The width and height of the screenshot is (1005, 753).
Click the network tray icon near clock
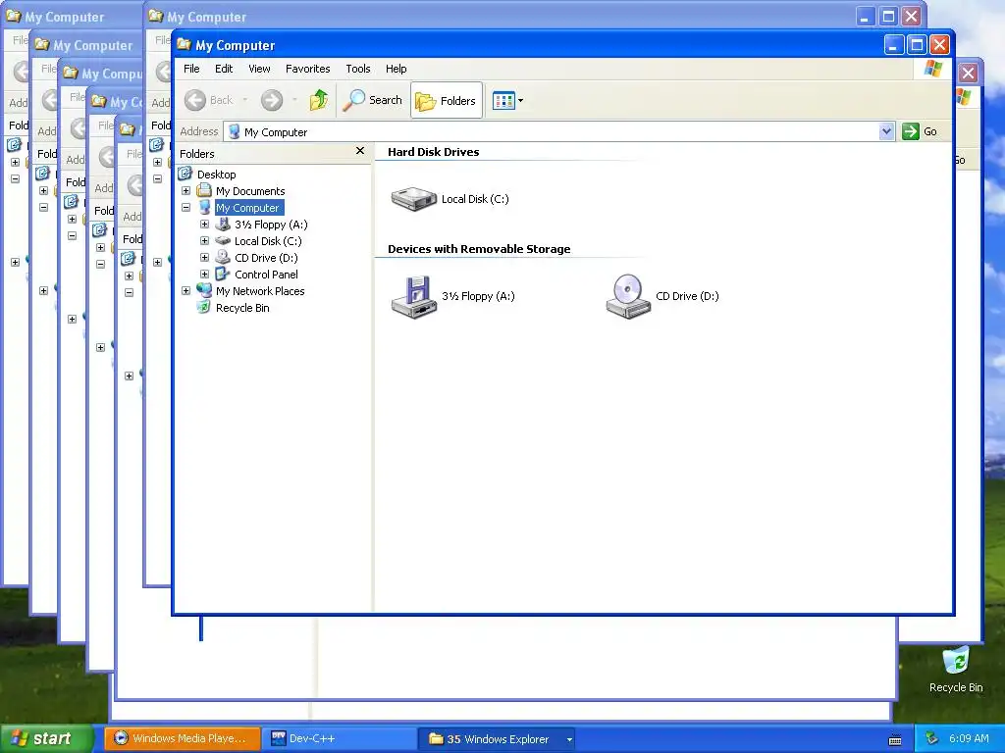tap(932, 738)
